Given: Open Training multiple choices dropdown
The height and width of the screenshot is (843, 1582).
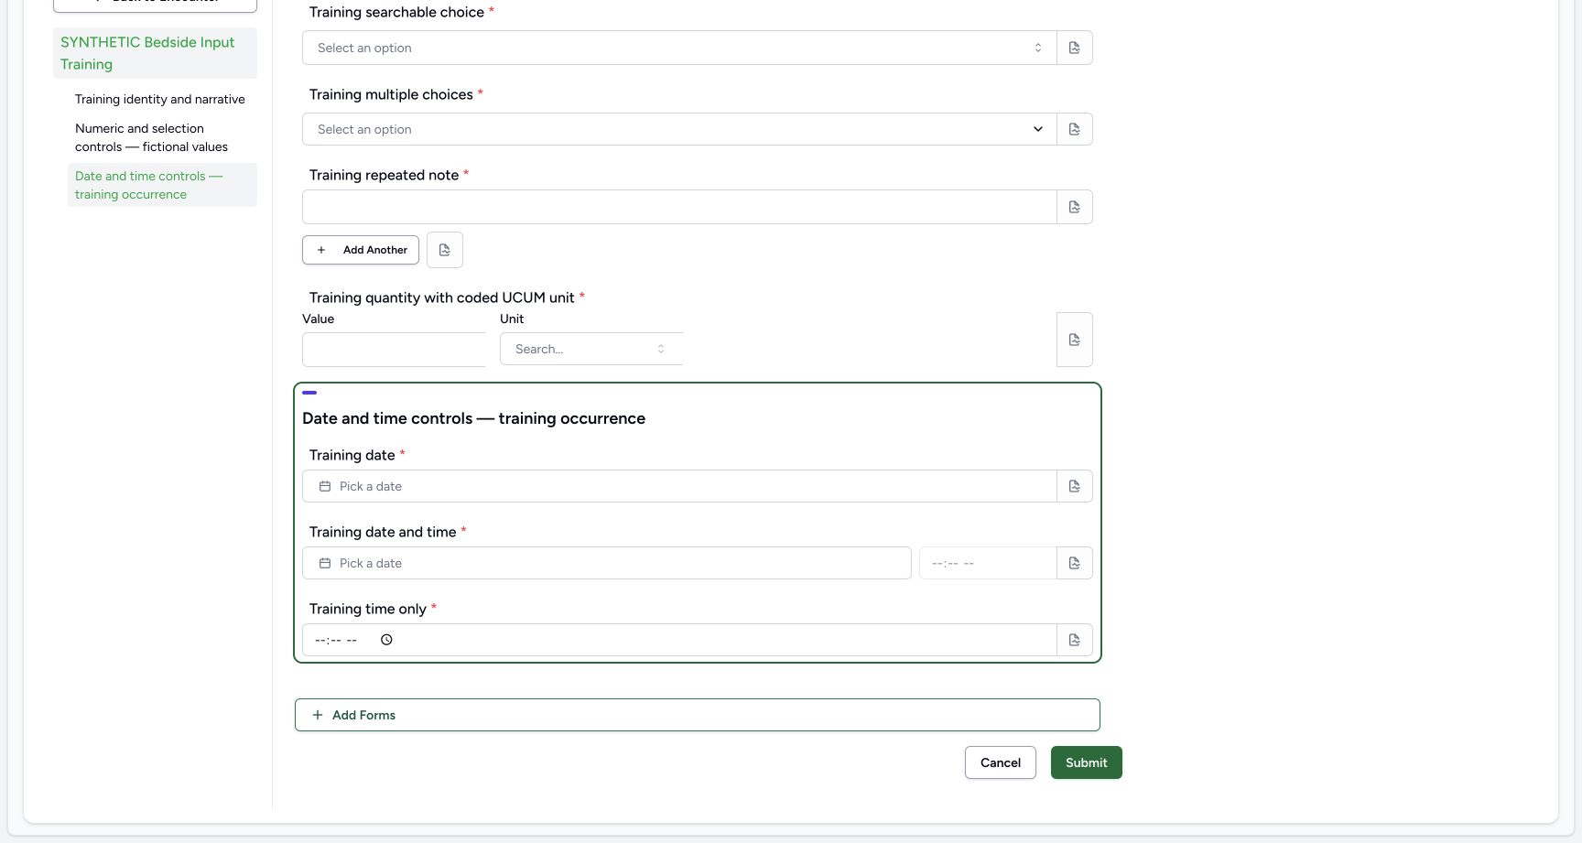Looking at the screenshot, I should pos(679,129).
